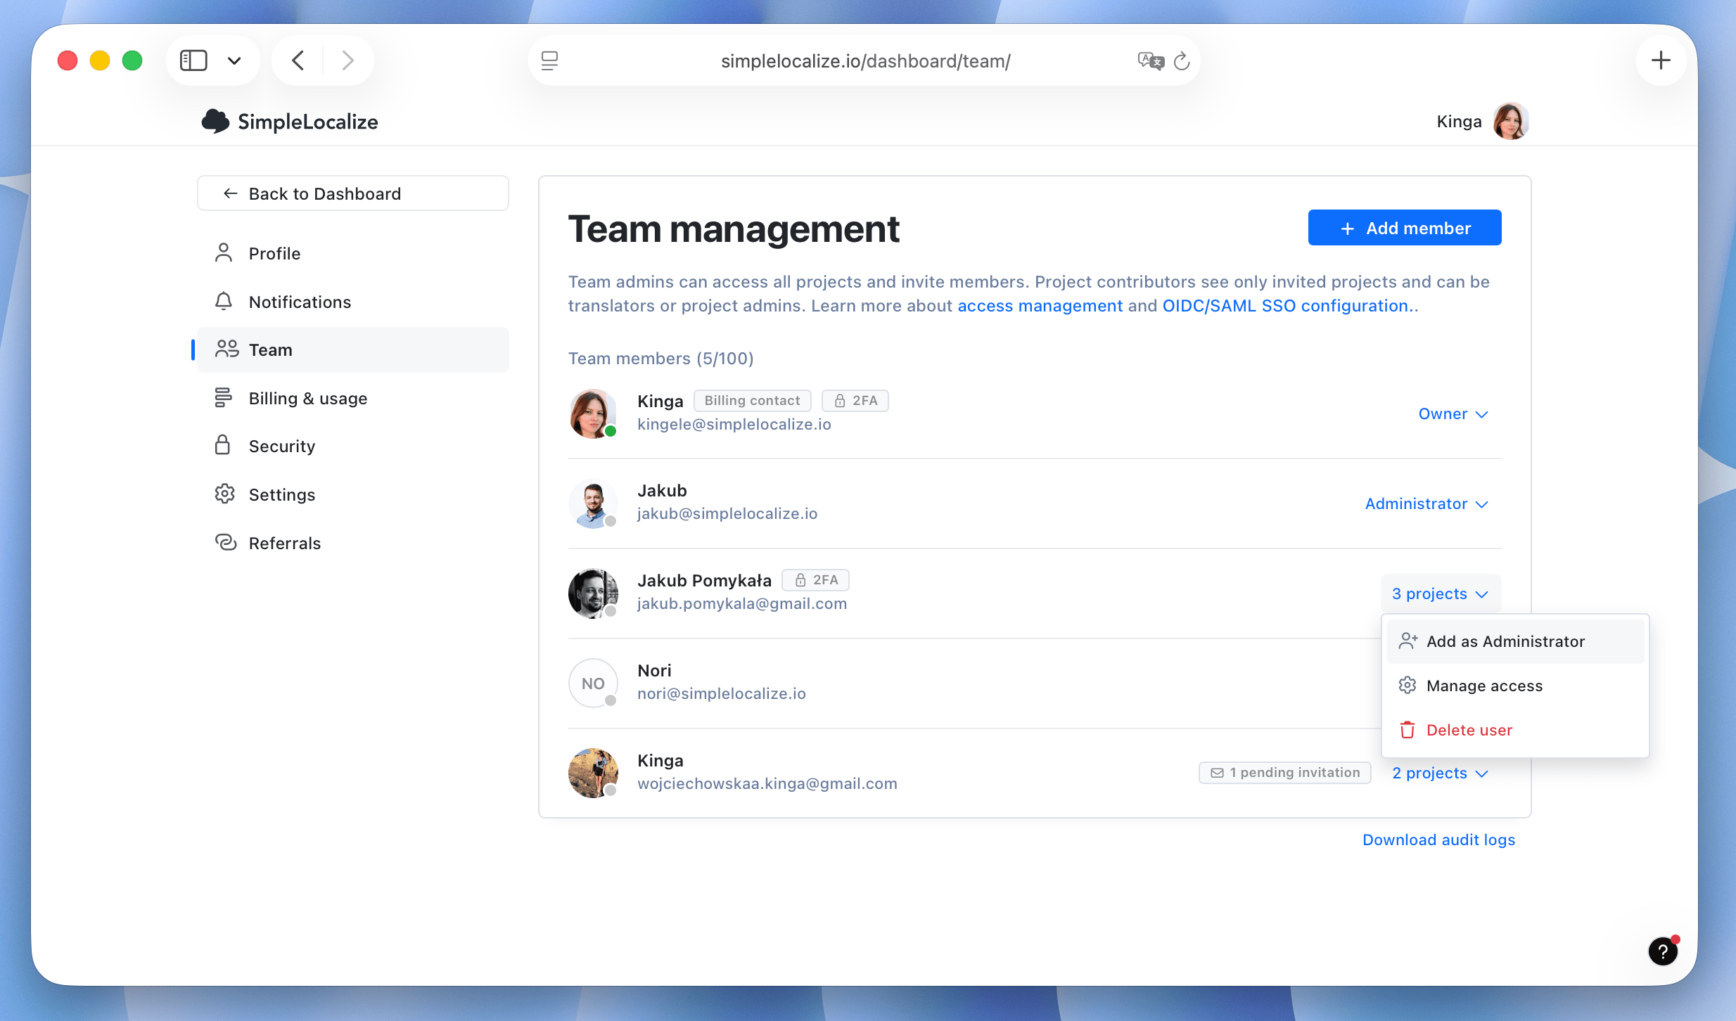
Task: Go to Billing & usage
Action: click(x=353, y=398)
